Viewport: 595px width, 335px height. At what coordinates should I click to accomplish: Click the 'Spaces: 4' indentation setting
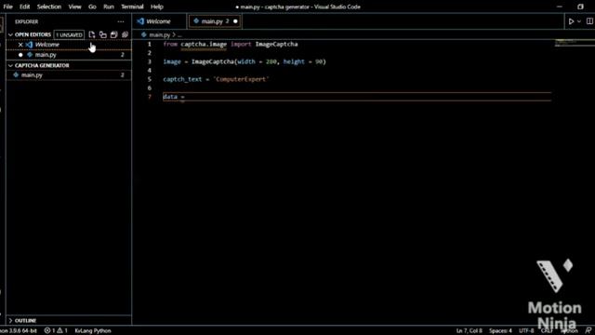(500, 330)
